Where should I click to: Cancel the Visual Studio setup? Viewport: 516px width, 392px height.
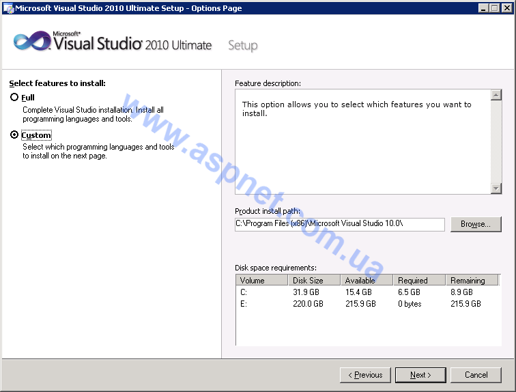[476, 375]
